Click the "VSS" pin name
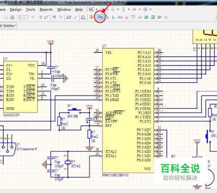Image resolution: width=217 pixels, height=193 pixels. tap(108, 52)
